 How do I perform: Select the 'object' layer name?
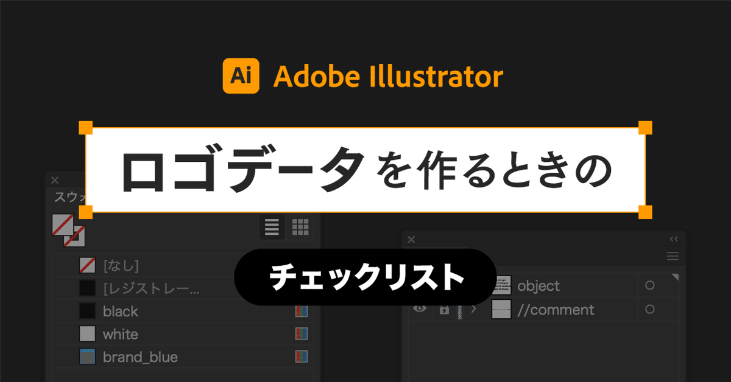click(539, 286)
